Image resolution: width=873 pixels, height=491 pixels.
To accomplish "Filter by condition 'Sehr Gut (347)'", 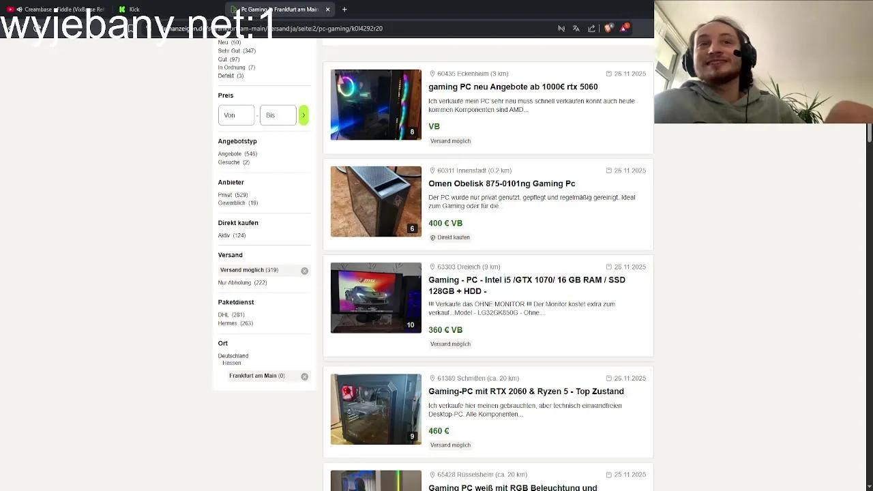I will pyautogui.click(x=237, y=50).
